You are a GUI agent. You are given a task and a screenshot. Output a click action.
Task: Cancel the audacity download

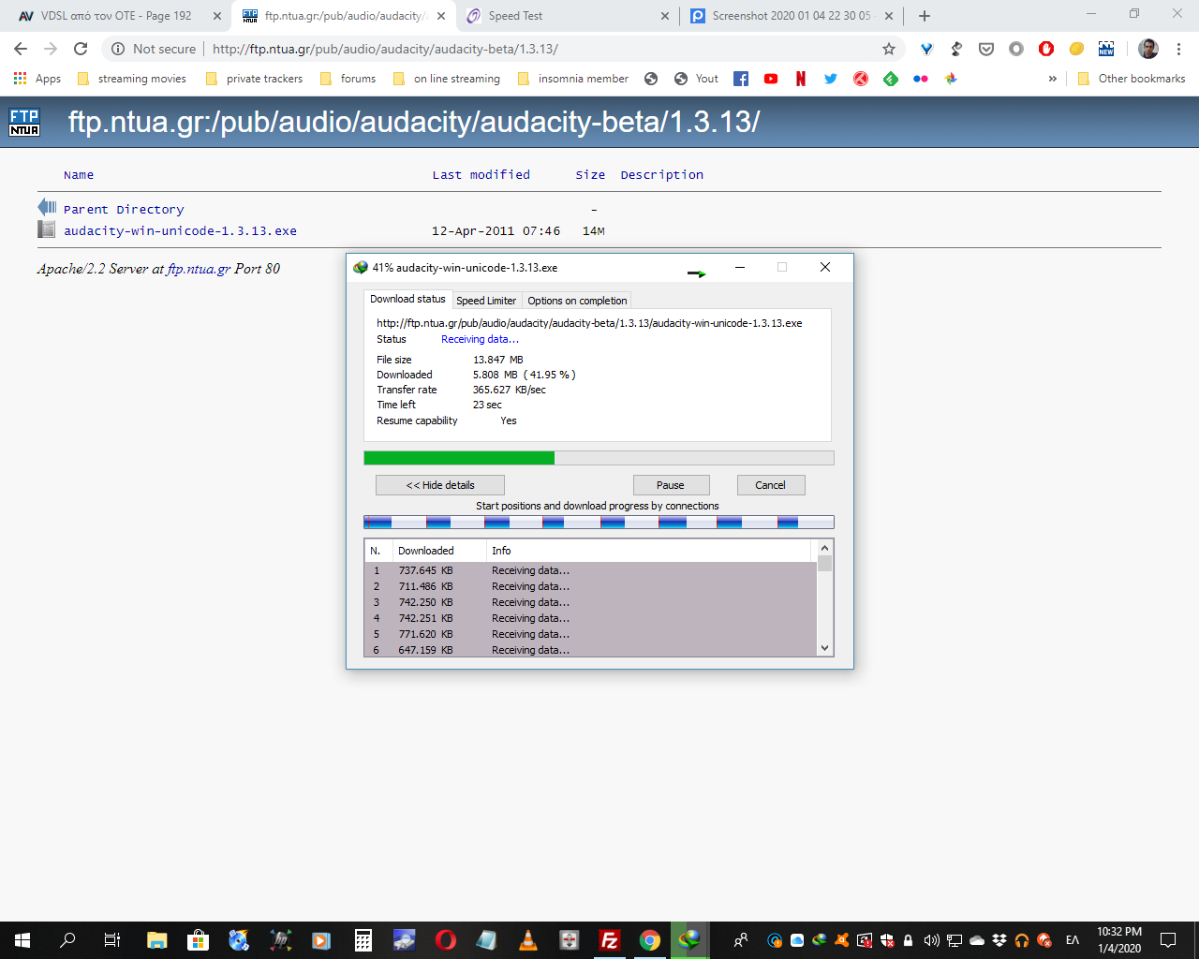pyautogui.click(x=770, y=485)
